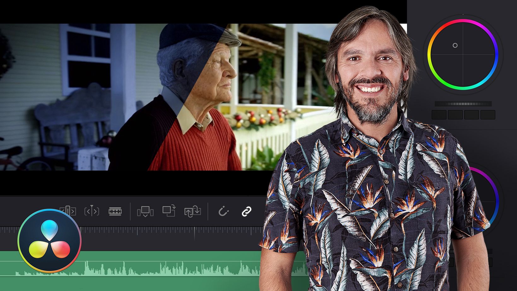Image resolution: width=517 pixels, height=291 pixels.
Task: Select the color balance puck in the wheel
Action: pos(455,46)
